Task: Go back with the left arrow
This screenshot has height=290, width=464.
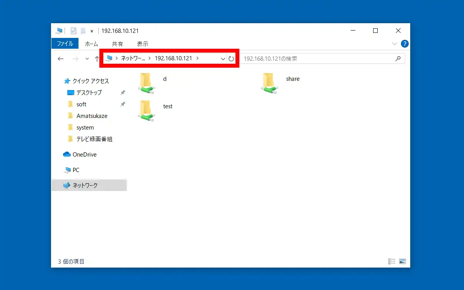Action: tap(60, 59)
